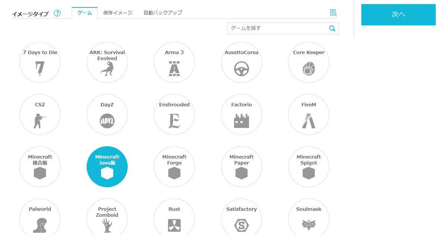This screenshot has height=235, width=448.
Task: Select the DayZ game image
Action: [107, 115]
